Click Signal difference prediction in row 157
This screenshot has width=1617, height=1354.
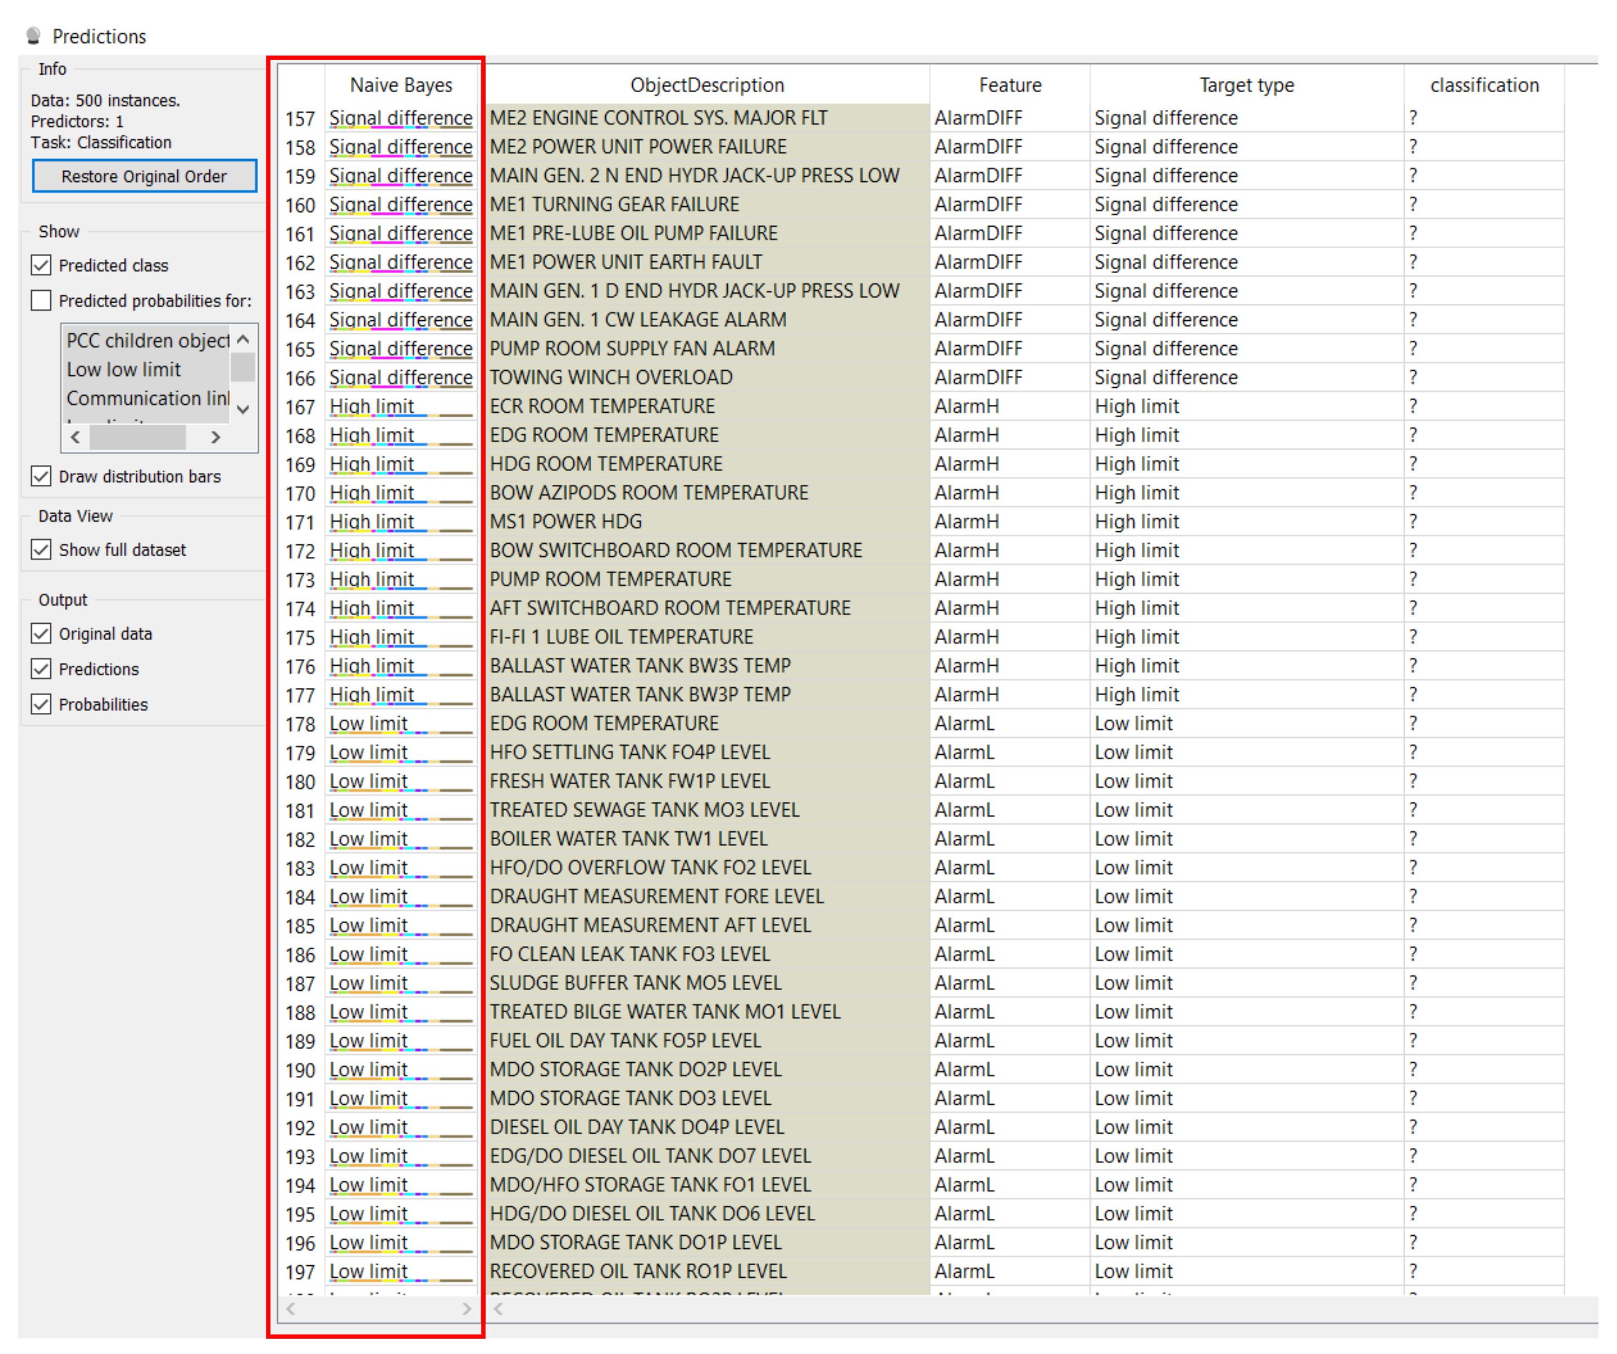point(401,119)
